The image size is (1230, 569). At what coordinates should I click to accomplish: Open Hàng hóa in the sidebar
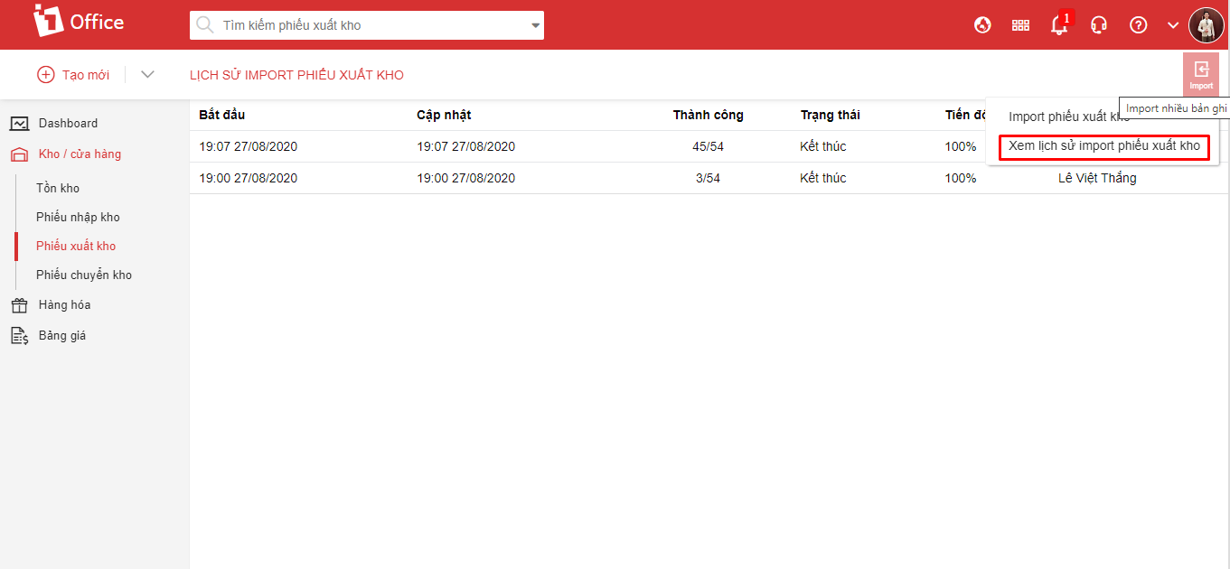click(64, 304)
